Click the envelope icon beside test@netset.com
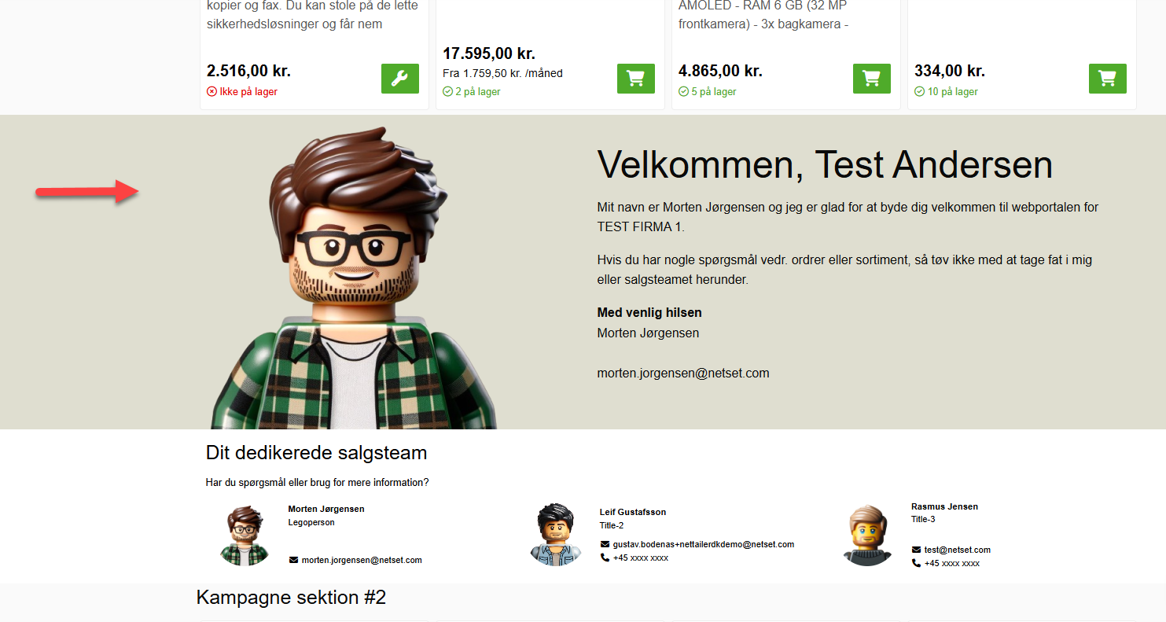The image size is (1166, 622). pyautogui.click(x=916, y=550)
